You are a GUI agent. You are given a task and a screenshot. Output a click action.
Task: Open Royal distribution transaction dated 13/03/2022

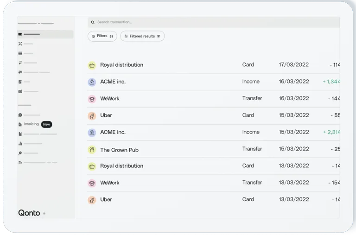(213, 166)
